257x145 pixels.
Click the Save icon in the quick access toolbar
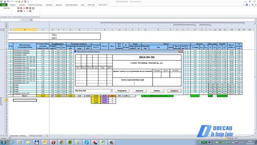pyautogui.click(x=5, y=2)
